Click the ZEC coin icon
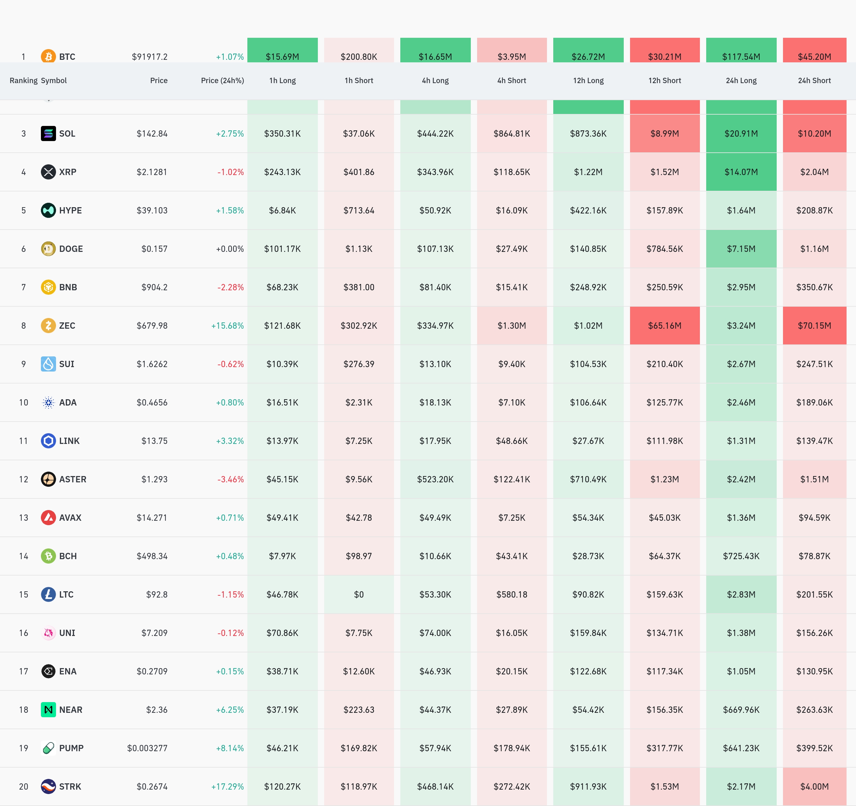 click(x=48, y=325)
